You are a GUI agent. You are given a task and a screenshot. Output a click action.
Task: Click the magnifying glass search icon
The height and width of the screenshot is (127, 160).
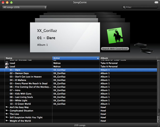pyautogui.click(x=124, y=7)
